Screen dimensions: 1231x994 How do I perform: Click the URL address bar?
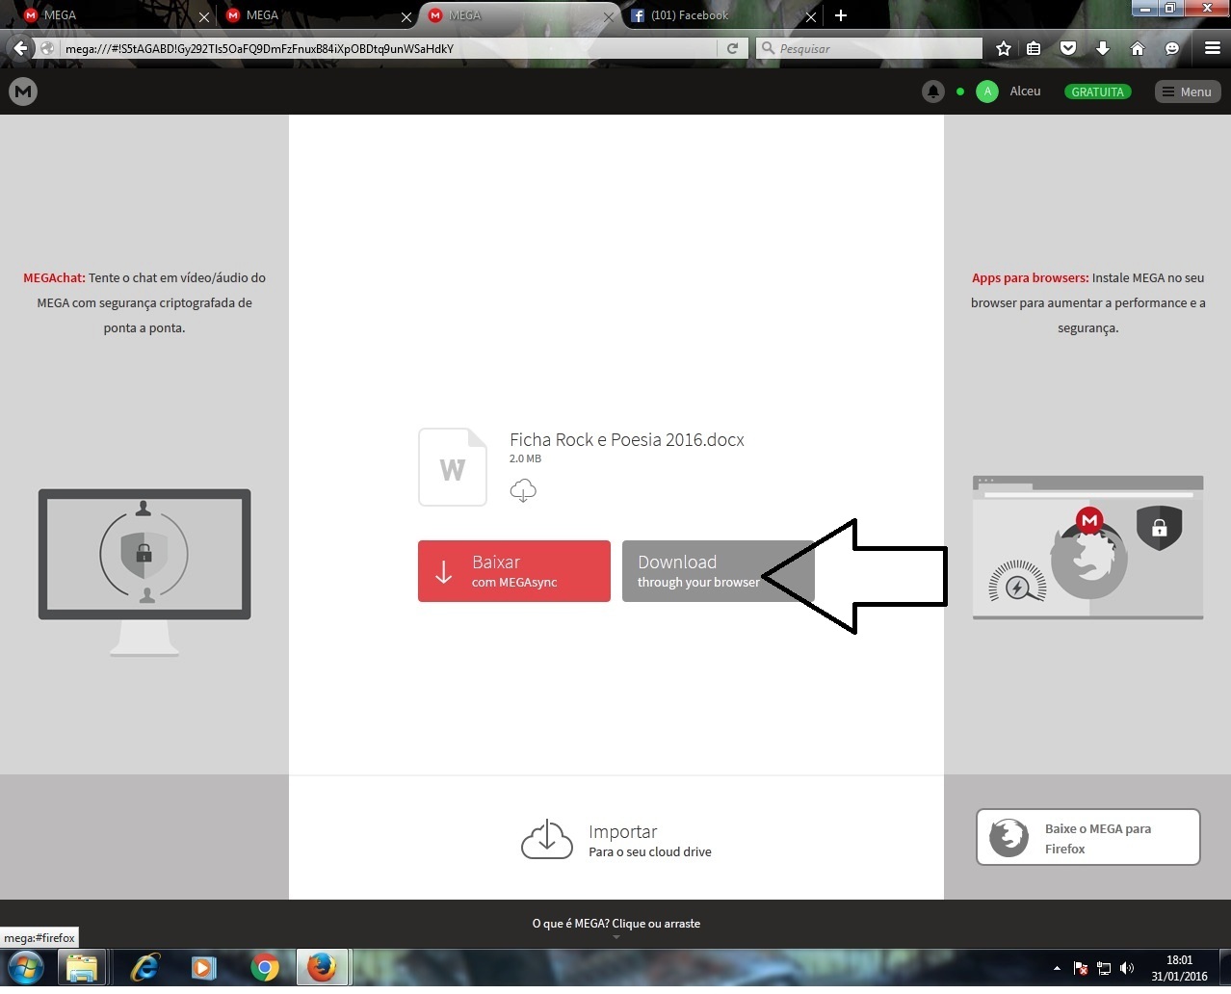coord(389,48)
